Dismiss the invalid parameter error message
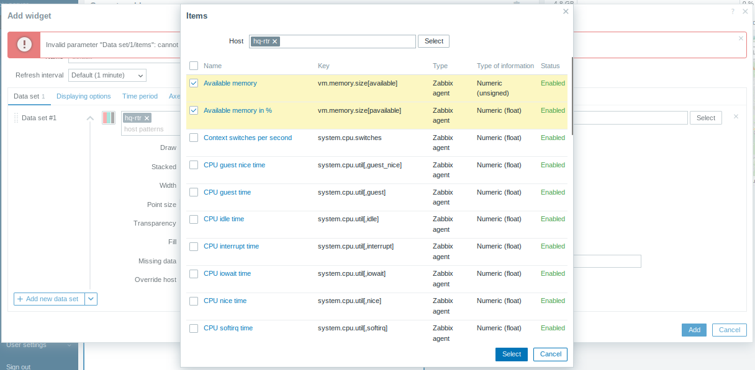Image resolution: width=755 pixels, height=370 pixels. tap(740, 38)
